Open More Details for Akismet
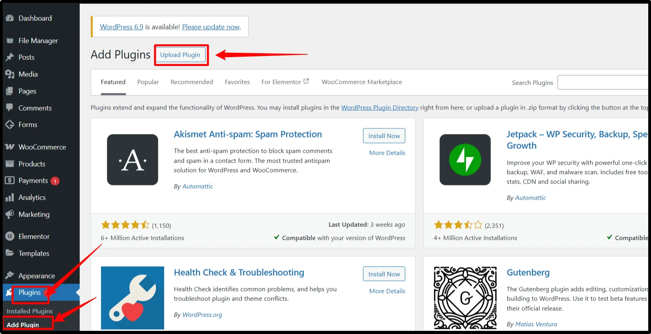651x334 pixels. pos(387,153)
